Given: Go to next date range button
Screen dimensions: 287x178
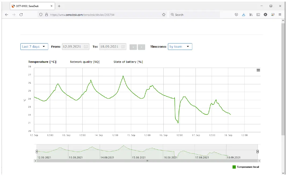Looking at the screenshot, I should coord(141,47).
